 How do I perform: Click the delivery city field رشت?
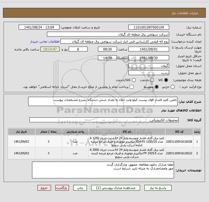[x=149, y=73]
